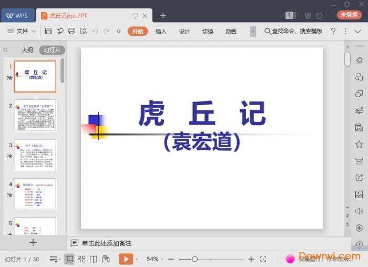The image size is (368, 267).
Task: Open print preview from the toolbar
Action: coord(83,31)
